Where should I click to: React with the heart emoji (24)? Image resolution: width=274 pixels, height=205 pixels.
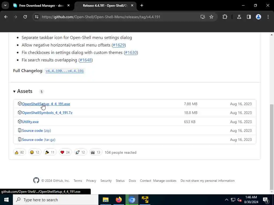pyautogui.click(x=65, y=152)
